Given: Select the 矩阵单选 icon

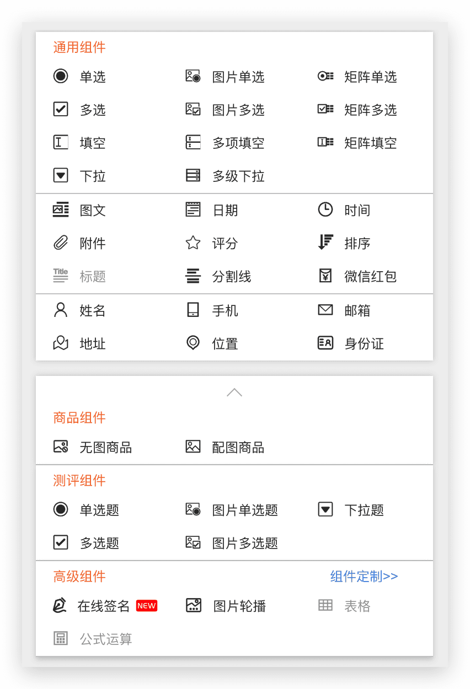Looking at the screenshot, I should pos(325,76).
